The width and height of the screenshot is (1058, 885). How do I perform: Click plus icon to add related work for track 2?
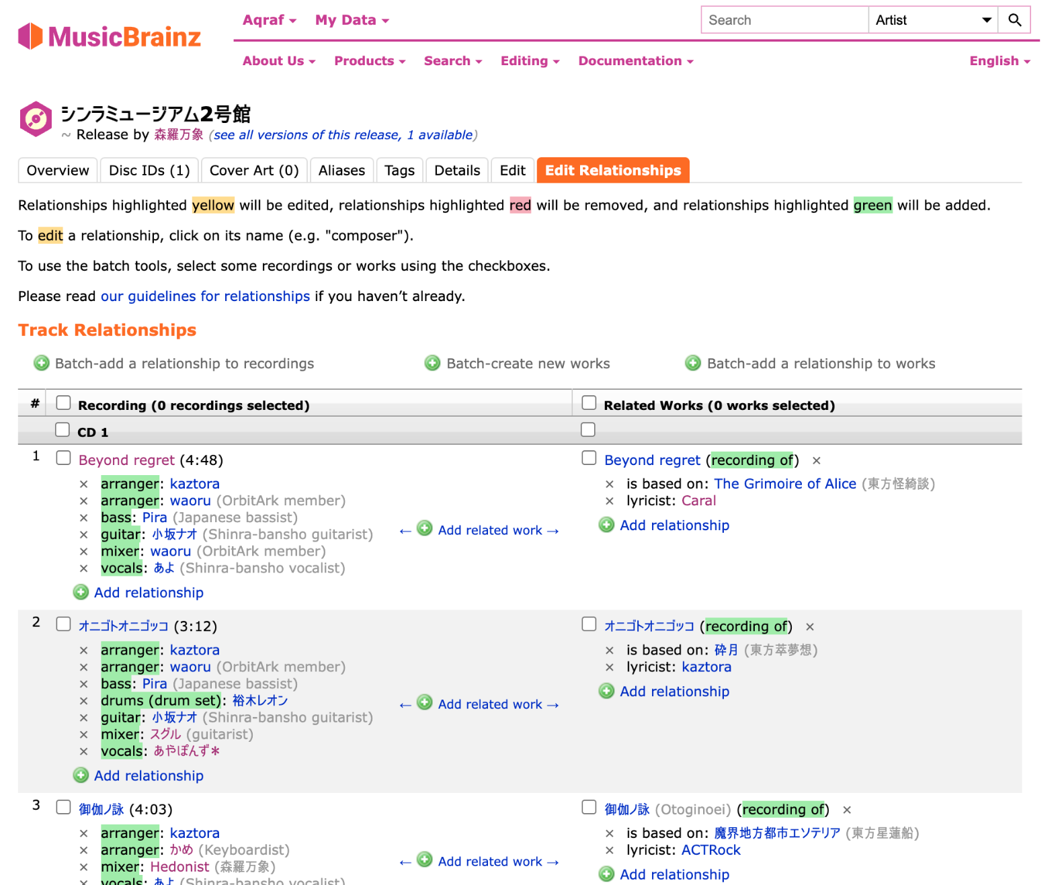(x=425, y=703)
